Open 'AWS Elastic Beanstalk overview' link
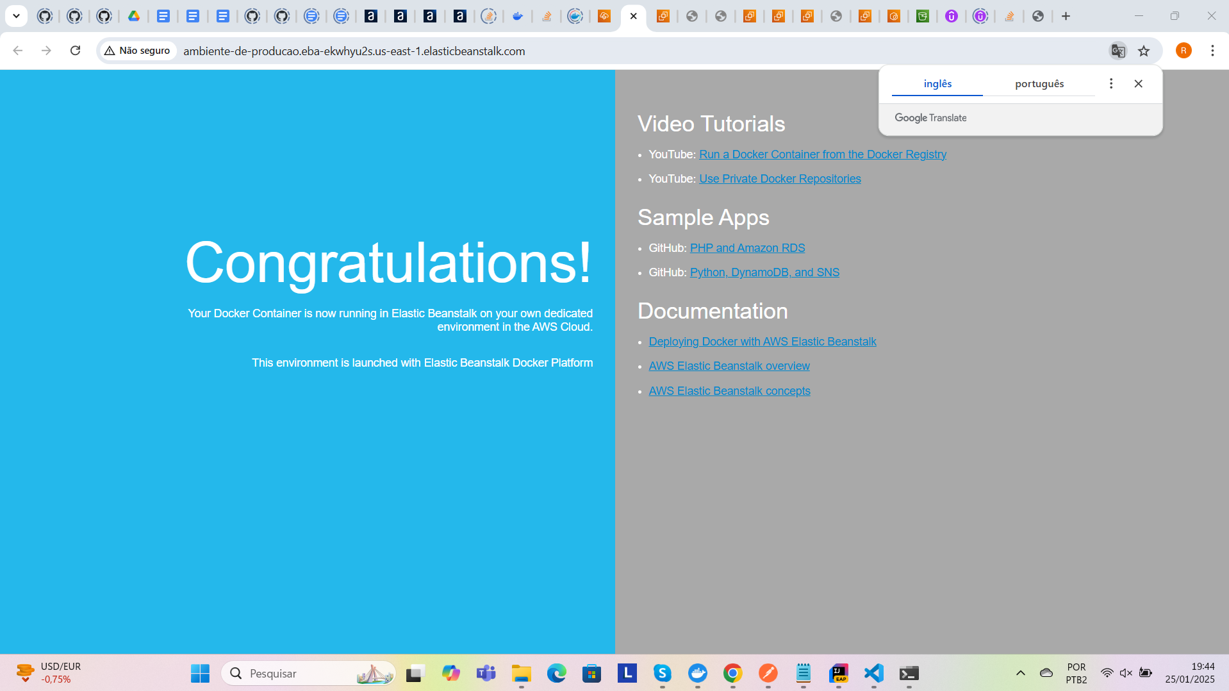 pyautogui.click(x=729, y=366)
